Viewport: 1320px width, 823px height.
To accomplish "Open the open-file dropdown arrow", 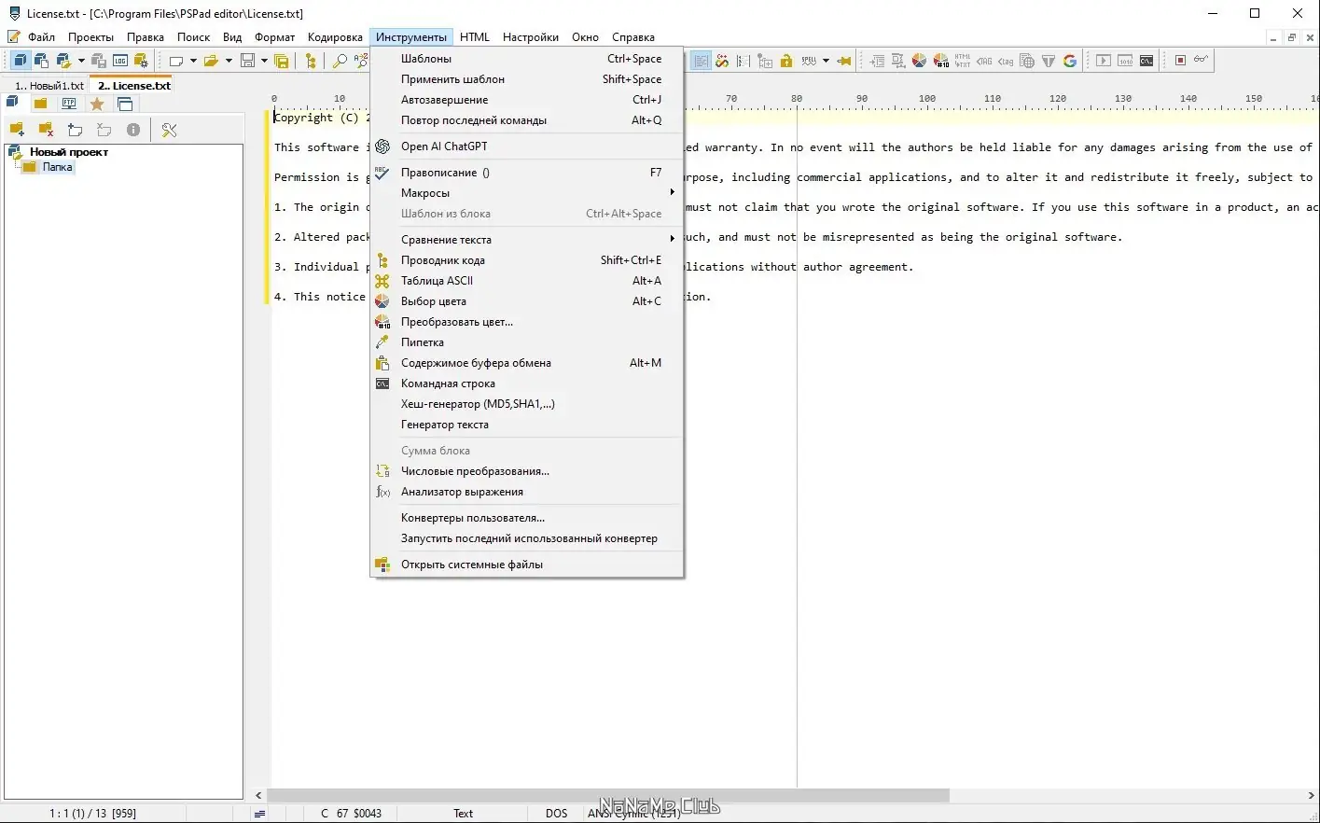I will pyautogui.click(x=229, y=61).
